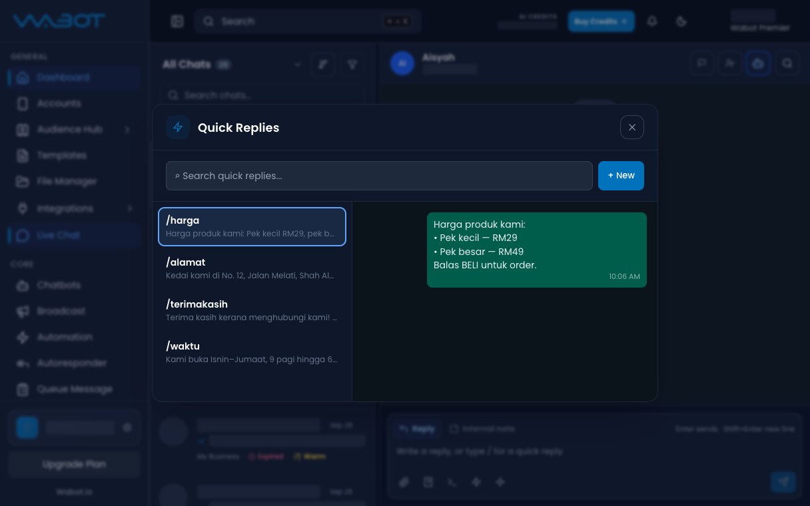
Task: Create a new quick reply with + New
Action: 621,176
